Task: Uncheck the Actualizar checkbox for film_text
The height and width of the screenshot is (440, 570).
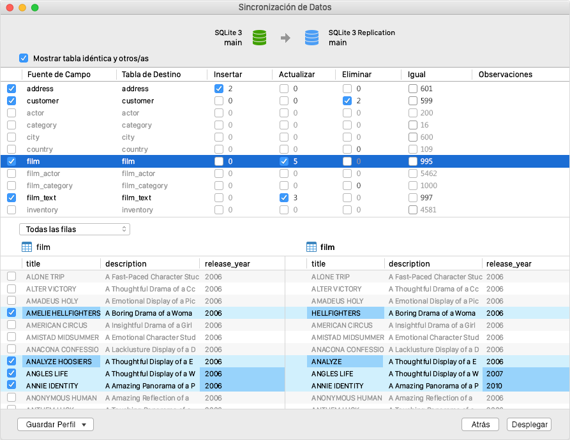Action: click(x=283, y=198)
